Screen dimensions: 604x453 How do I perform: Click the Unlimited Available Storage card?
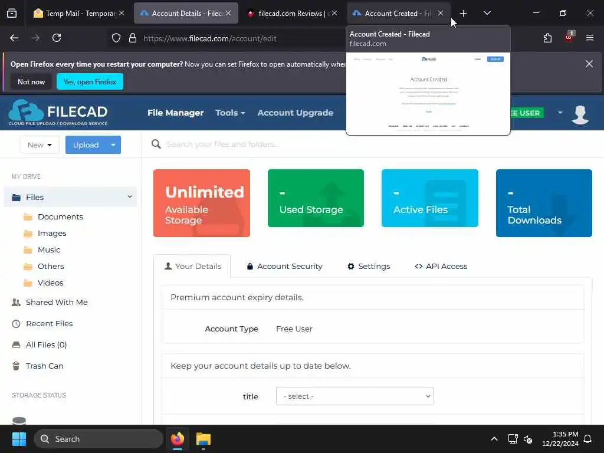click(x=202, y=203)
